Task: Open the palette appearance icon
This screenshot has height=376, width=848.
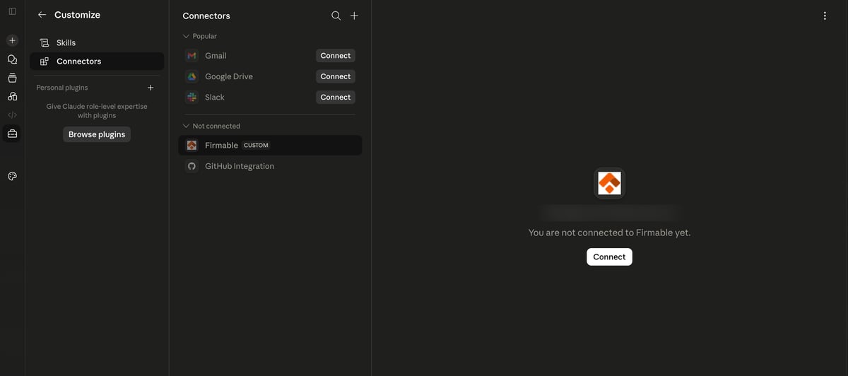Action: [12, 176]
